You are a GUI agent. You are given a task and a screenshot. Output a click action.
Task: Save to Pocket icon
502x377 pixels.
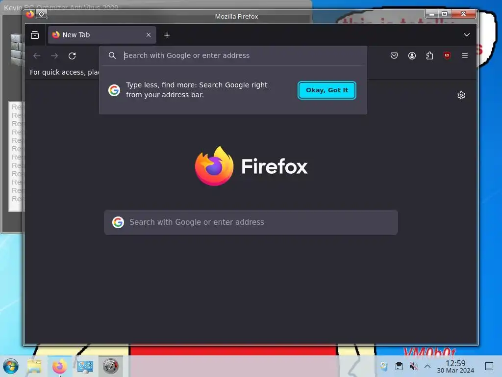coord(394,55)
